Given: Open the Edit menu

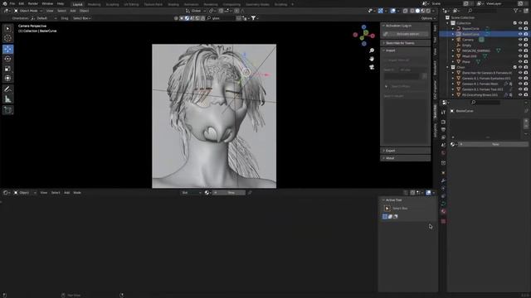Looking at the screenshot, I should tap(22, 3).
